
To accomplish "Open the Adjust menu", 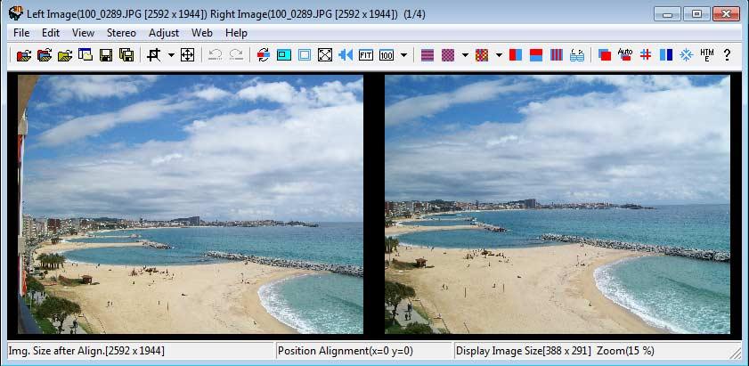I will click(164, 33).
